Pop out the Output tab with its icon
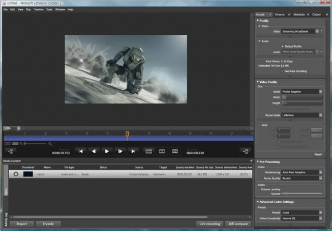Image resolution: width=332 pixels, height=231 pixels. point(327,14)
